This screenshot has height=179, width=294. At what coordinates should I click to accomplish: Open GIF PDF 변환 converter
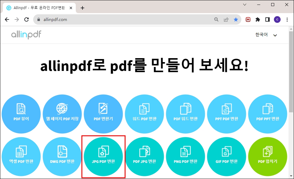pos(226,156)
